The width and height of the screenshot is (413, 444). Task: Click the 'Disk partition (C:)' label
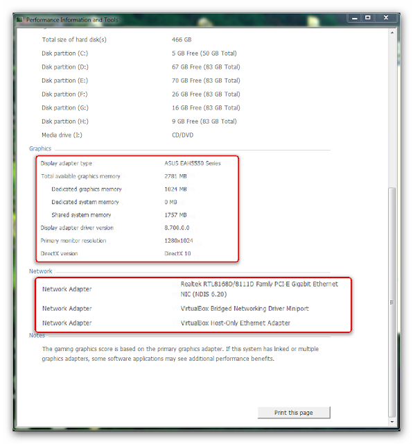pyautogui.click(x=64, y=53)
